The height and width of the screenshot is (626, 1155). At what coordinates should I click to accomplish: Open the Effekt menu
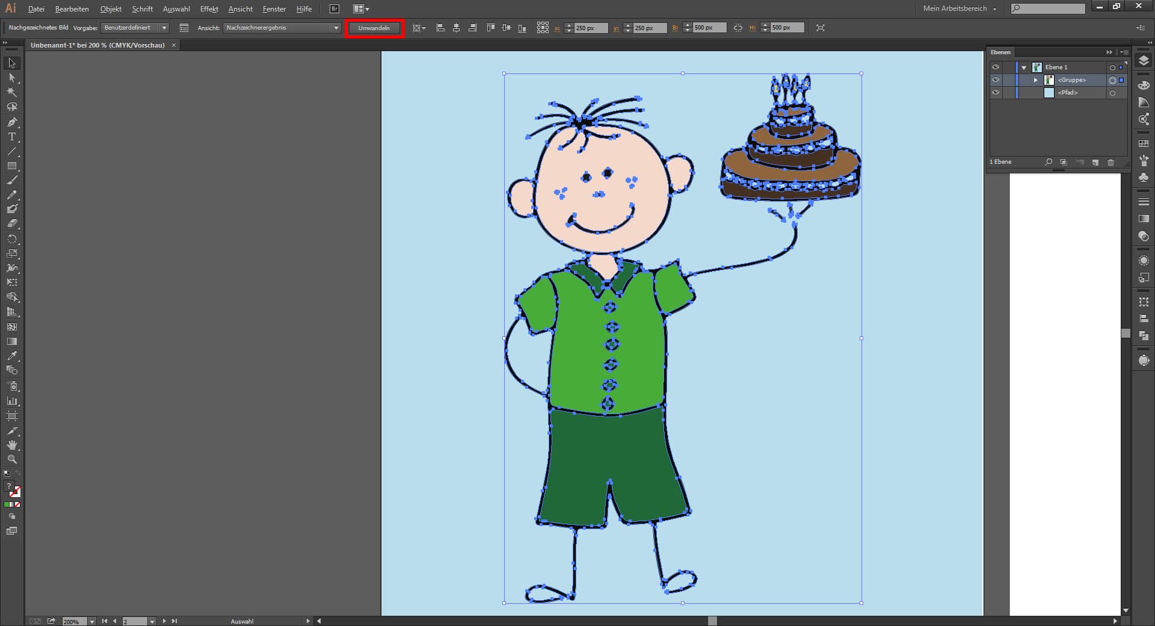(x=209, y=9)
